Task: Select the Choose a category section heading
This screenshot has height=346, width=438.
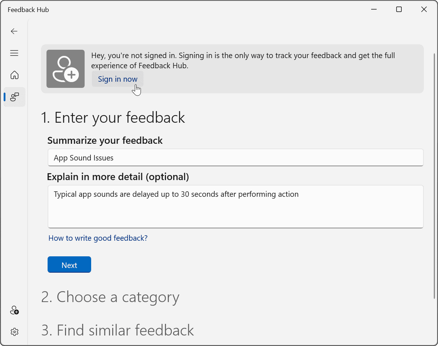Action: tap(110, 297)
